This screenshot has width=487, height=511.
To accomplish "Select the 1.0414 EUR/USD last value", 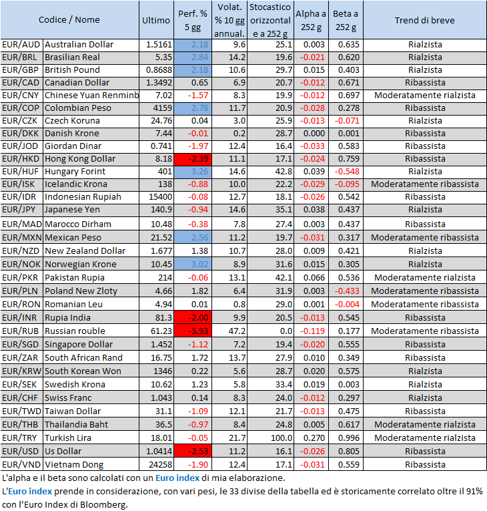I will (x=156, y=452).
